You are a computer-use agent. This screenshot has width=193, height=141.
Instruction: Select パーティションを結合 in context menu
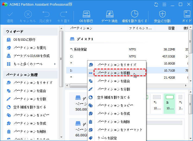pyautogui.click(x=117, y=81)
